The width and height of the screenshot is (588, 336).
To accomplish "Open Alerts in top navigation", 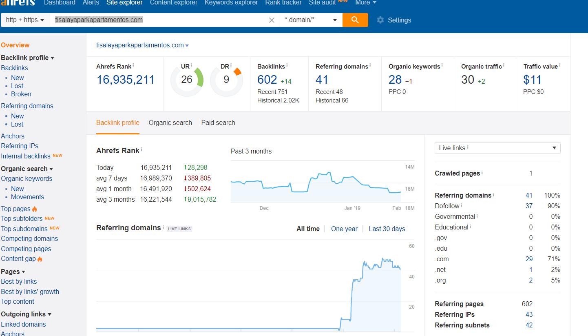I will pyautogui.click(x=91, y=2).
